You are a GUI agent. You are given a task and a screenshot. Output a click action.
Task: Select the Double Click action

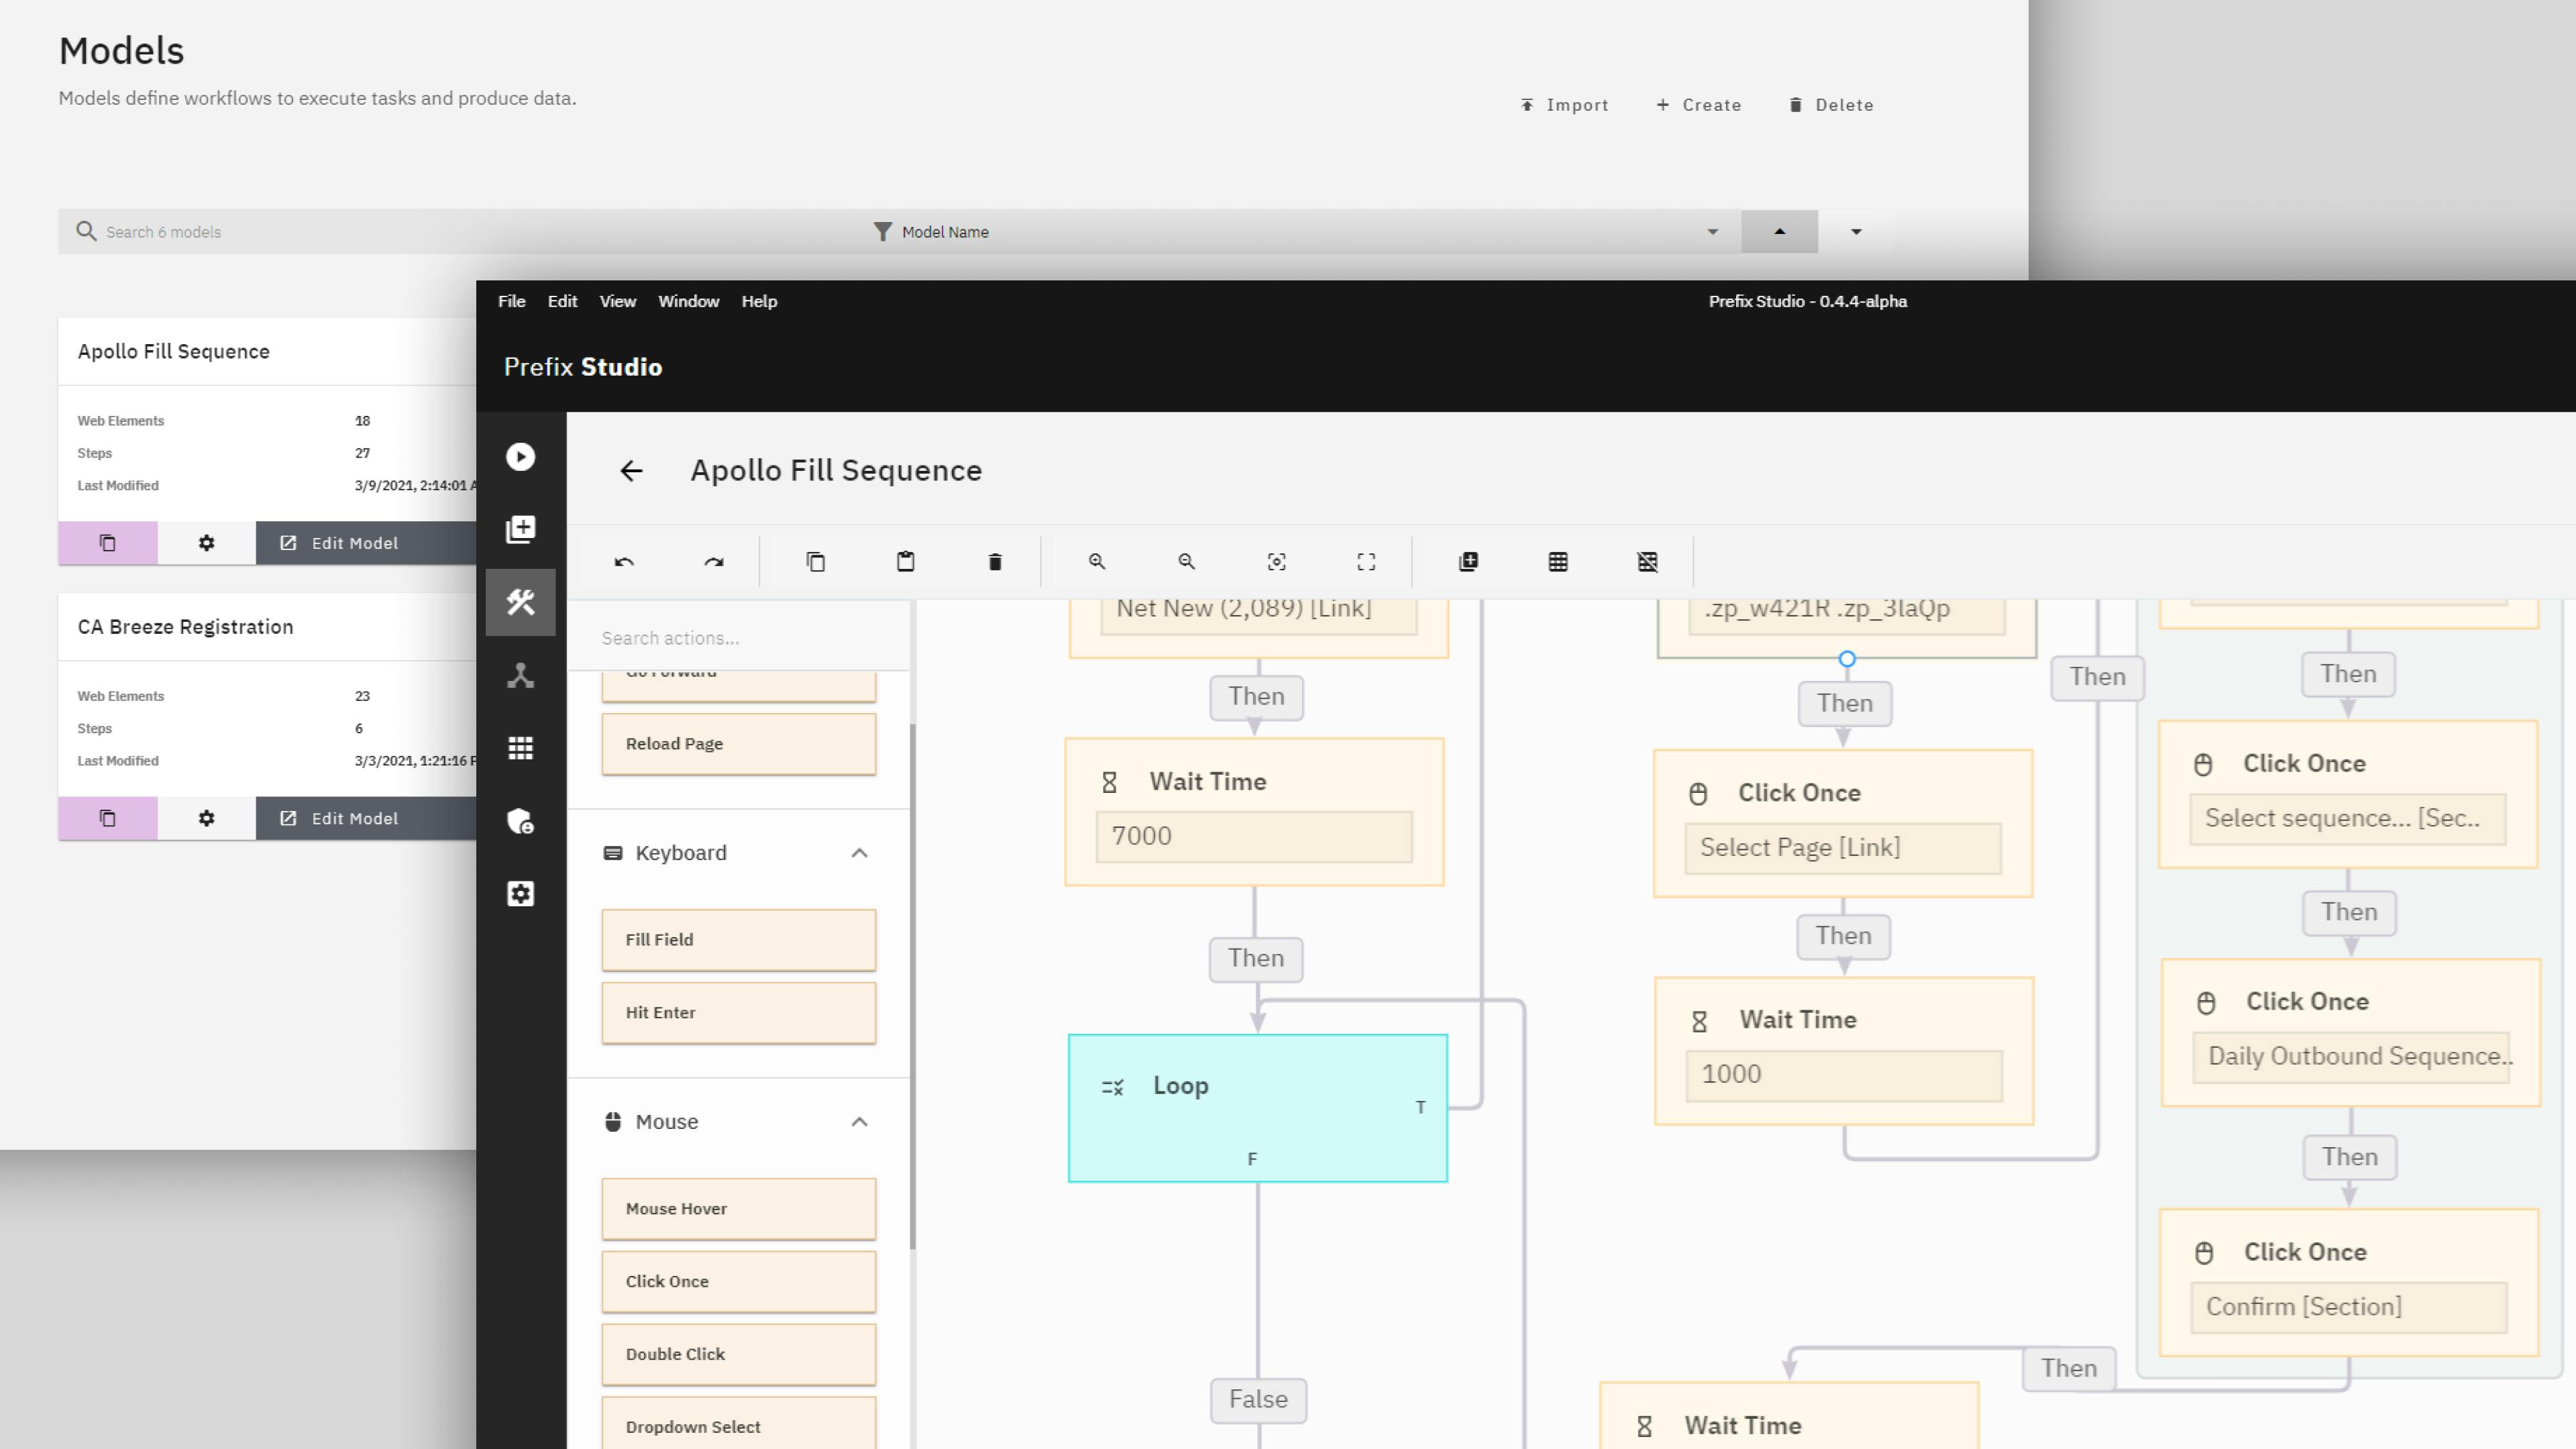pos(739,1355)
